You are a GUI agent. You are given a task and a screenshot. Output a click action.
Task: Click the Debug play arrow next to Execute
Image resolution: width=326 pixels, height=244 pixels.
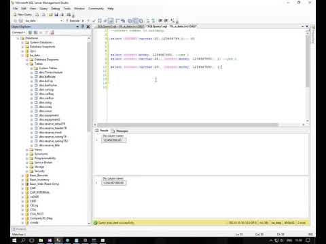click(x=83, y=20)
